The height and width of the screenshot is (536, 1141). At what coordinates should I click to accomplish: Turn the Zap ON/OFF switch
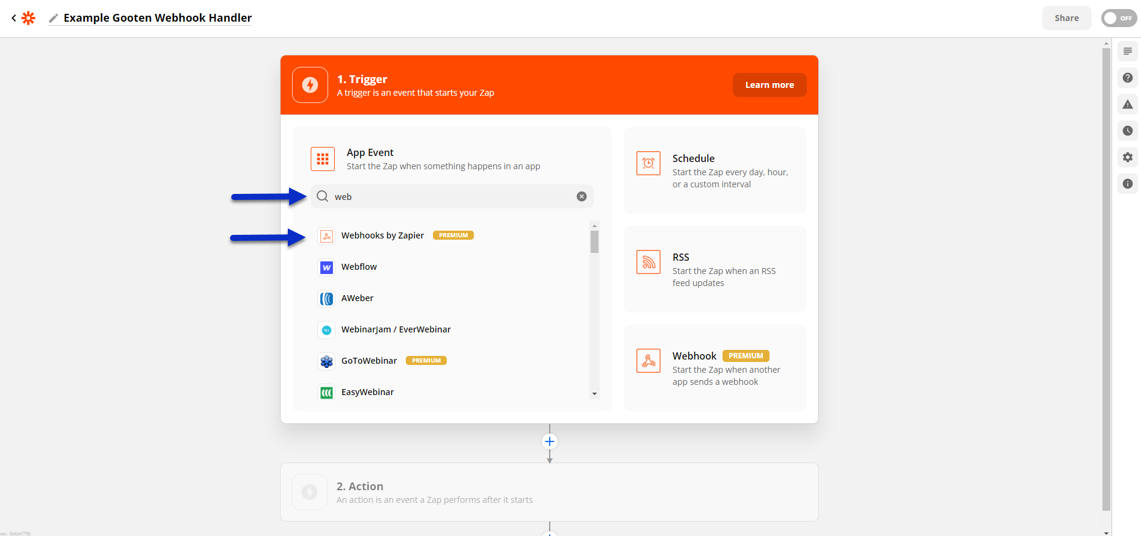coord(1119,18)
